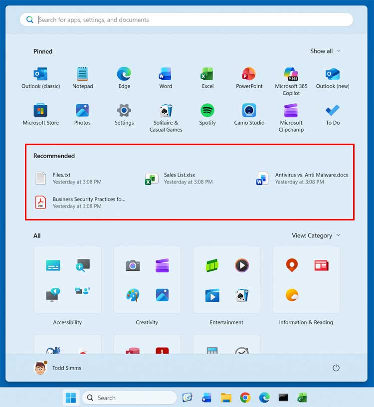
Task: Click the Start menu search field
Action: click(187, 19)
